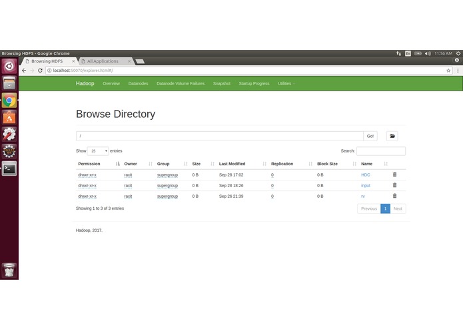
Task: Open the Overview page
Action: (x=111, y=83)
